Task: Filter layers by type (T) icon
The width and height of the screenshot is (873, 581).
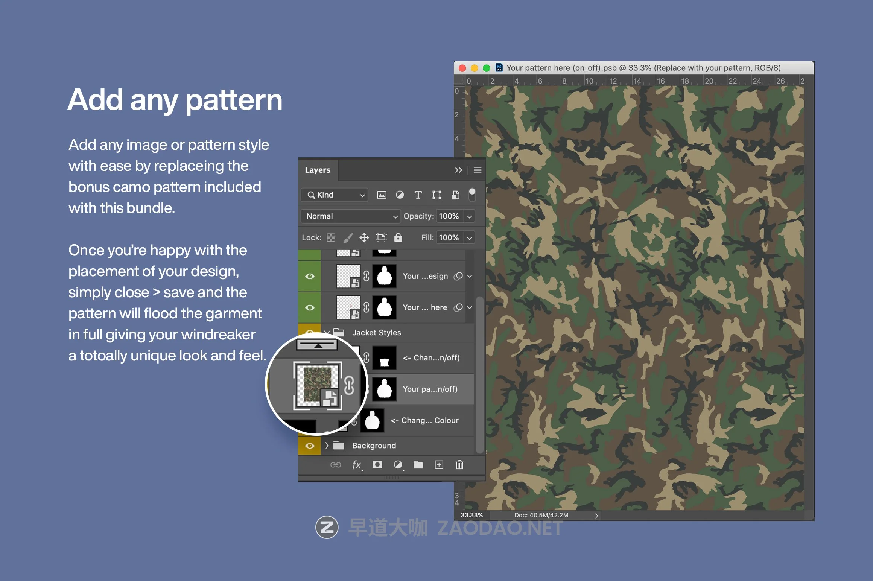Action: pyautogui.click(x=418, y=195)
